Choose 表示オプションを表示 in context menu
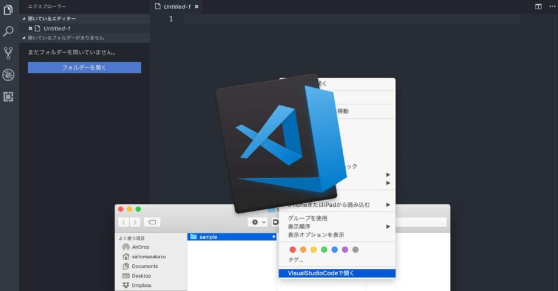This screenshot has width=558, height=291. [337, 235]
